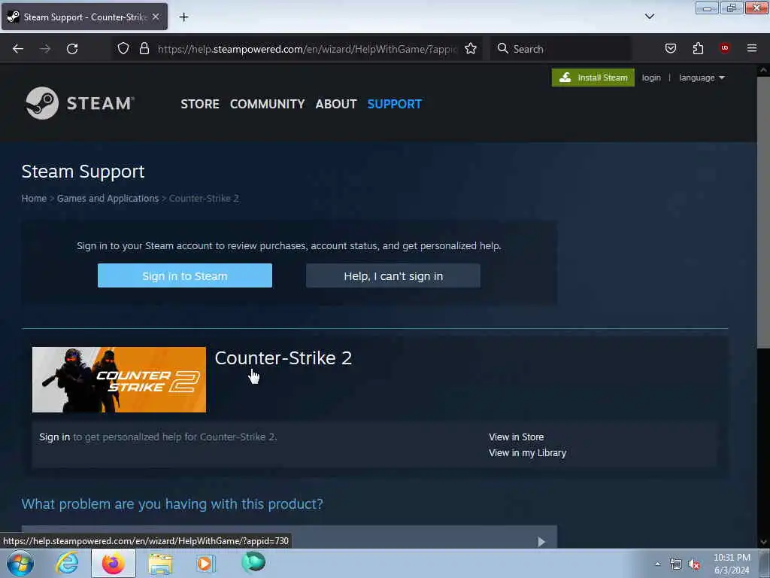Viewport: 770px width, 578px height.
Task: Click the Install Steam button
Action: [x=593, y=78]
